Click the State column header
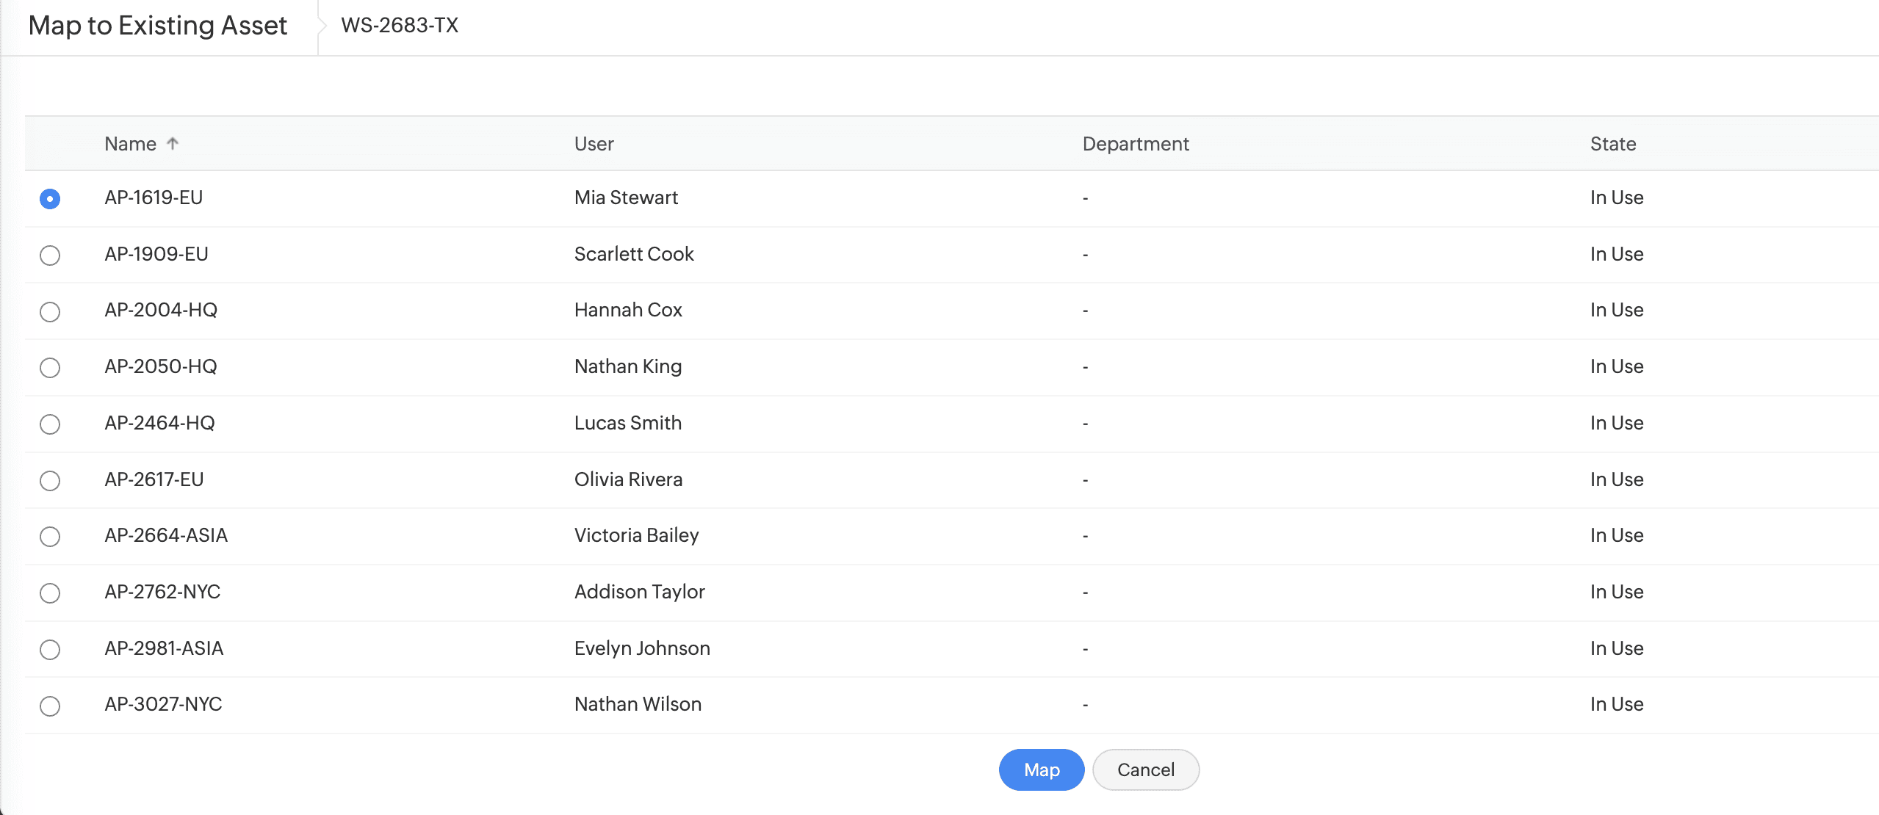 point(1612,144)
